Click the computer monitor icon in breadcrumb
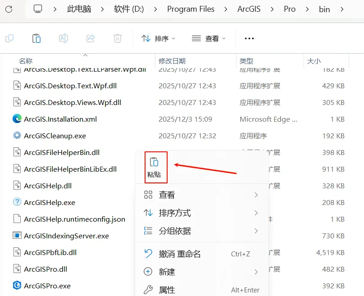 (38, 9)
